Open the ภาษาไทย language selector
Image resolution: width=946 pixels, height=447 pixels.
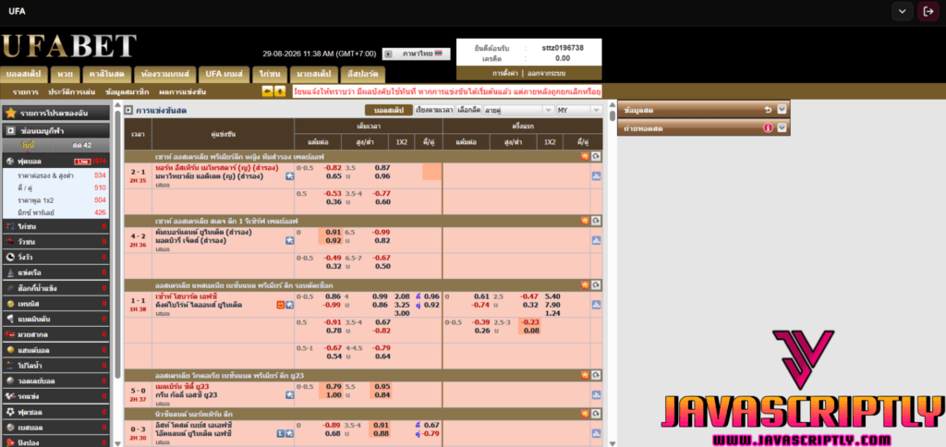pyautogui.click(x=416, y=54)
